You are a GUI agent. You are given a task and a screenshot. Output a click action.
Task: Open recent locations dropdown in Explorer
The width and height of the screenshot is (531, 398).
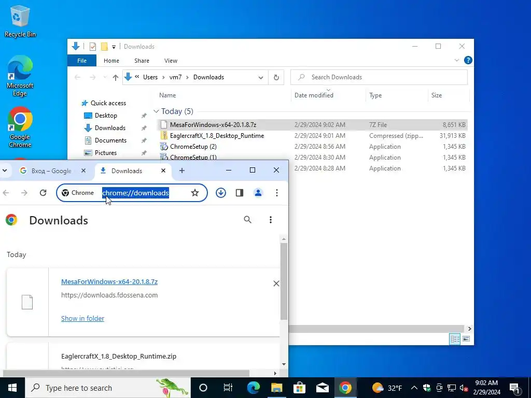tap(105, 78)
